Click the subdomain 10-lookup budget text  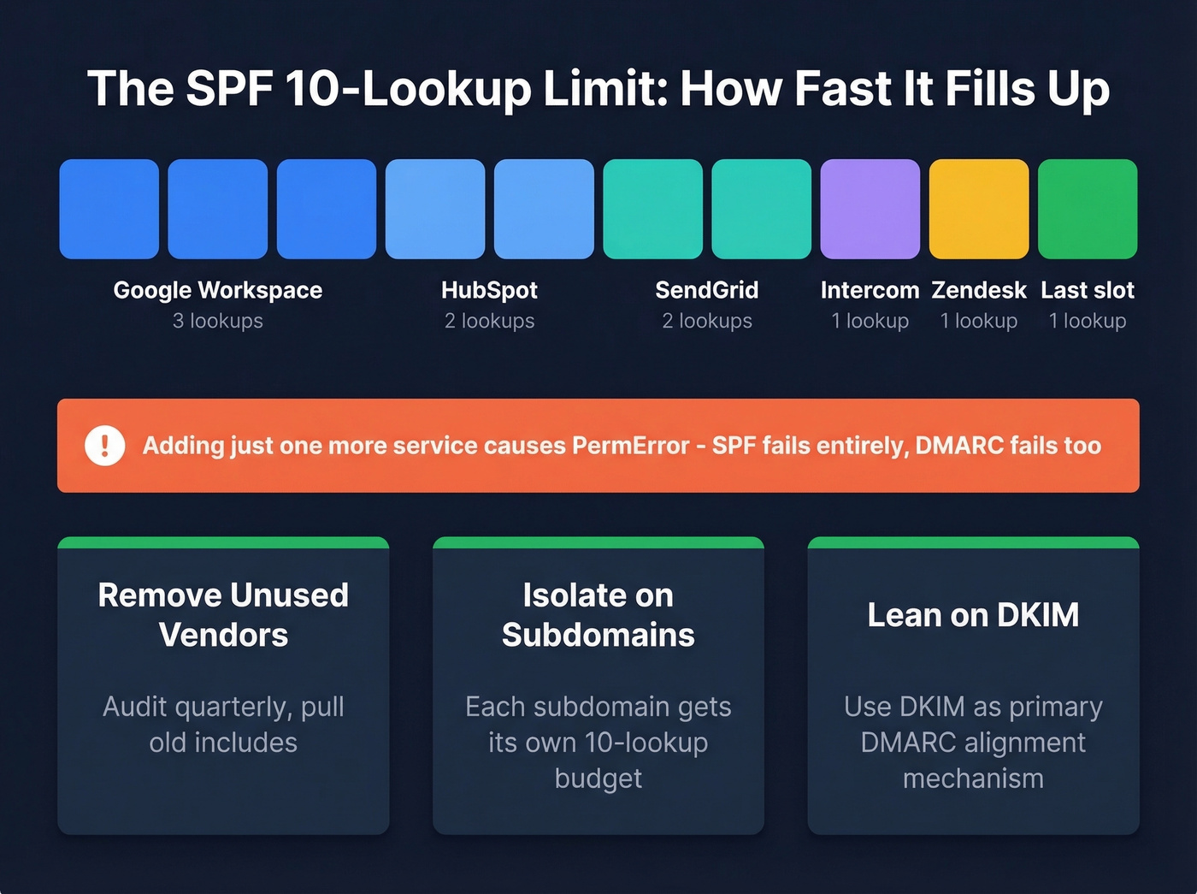pyautogui.click(x=598, y=743)
